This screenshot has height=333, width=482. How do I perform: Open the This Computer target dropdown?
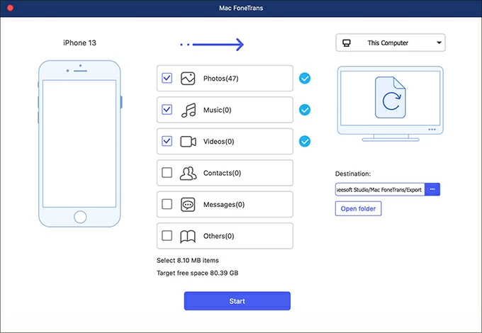coord(390,43)
